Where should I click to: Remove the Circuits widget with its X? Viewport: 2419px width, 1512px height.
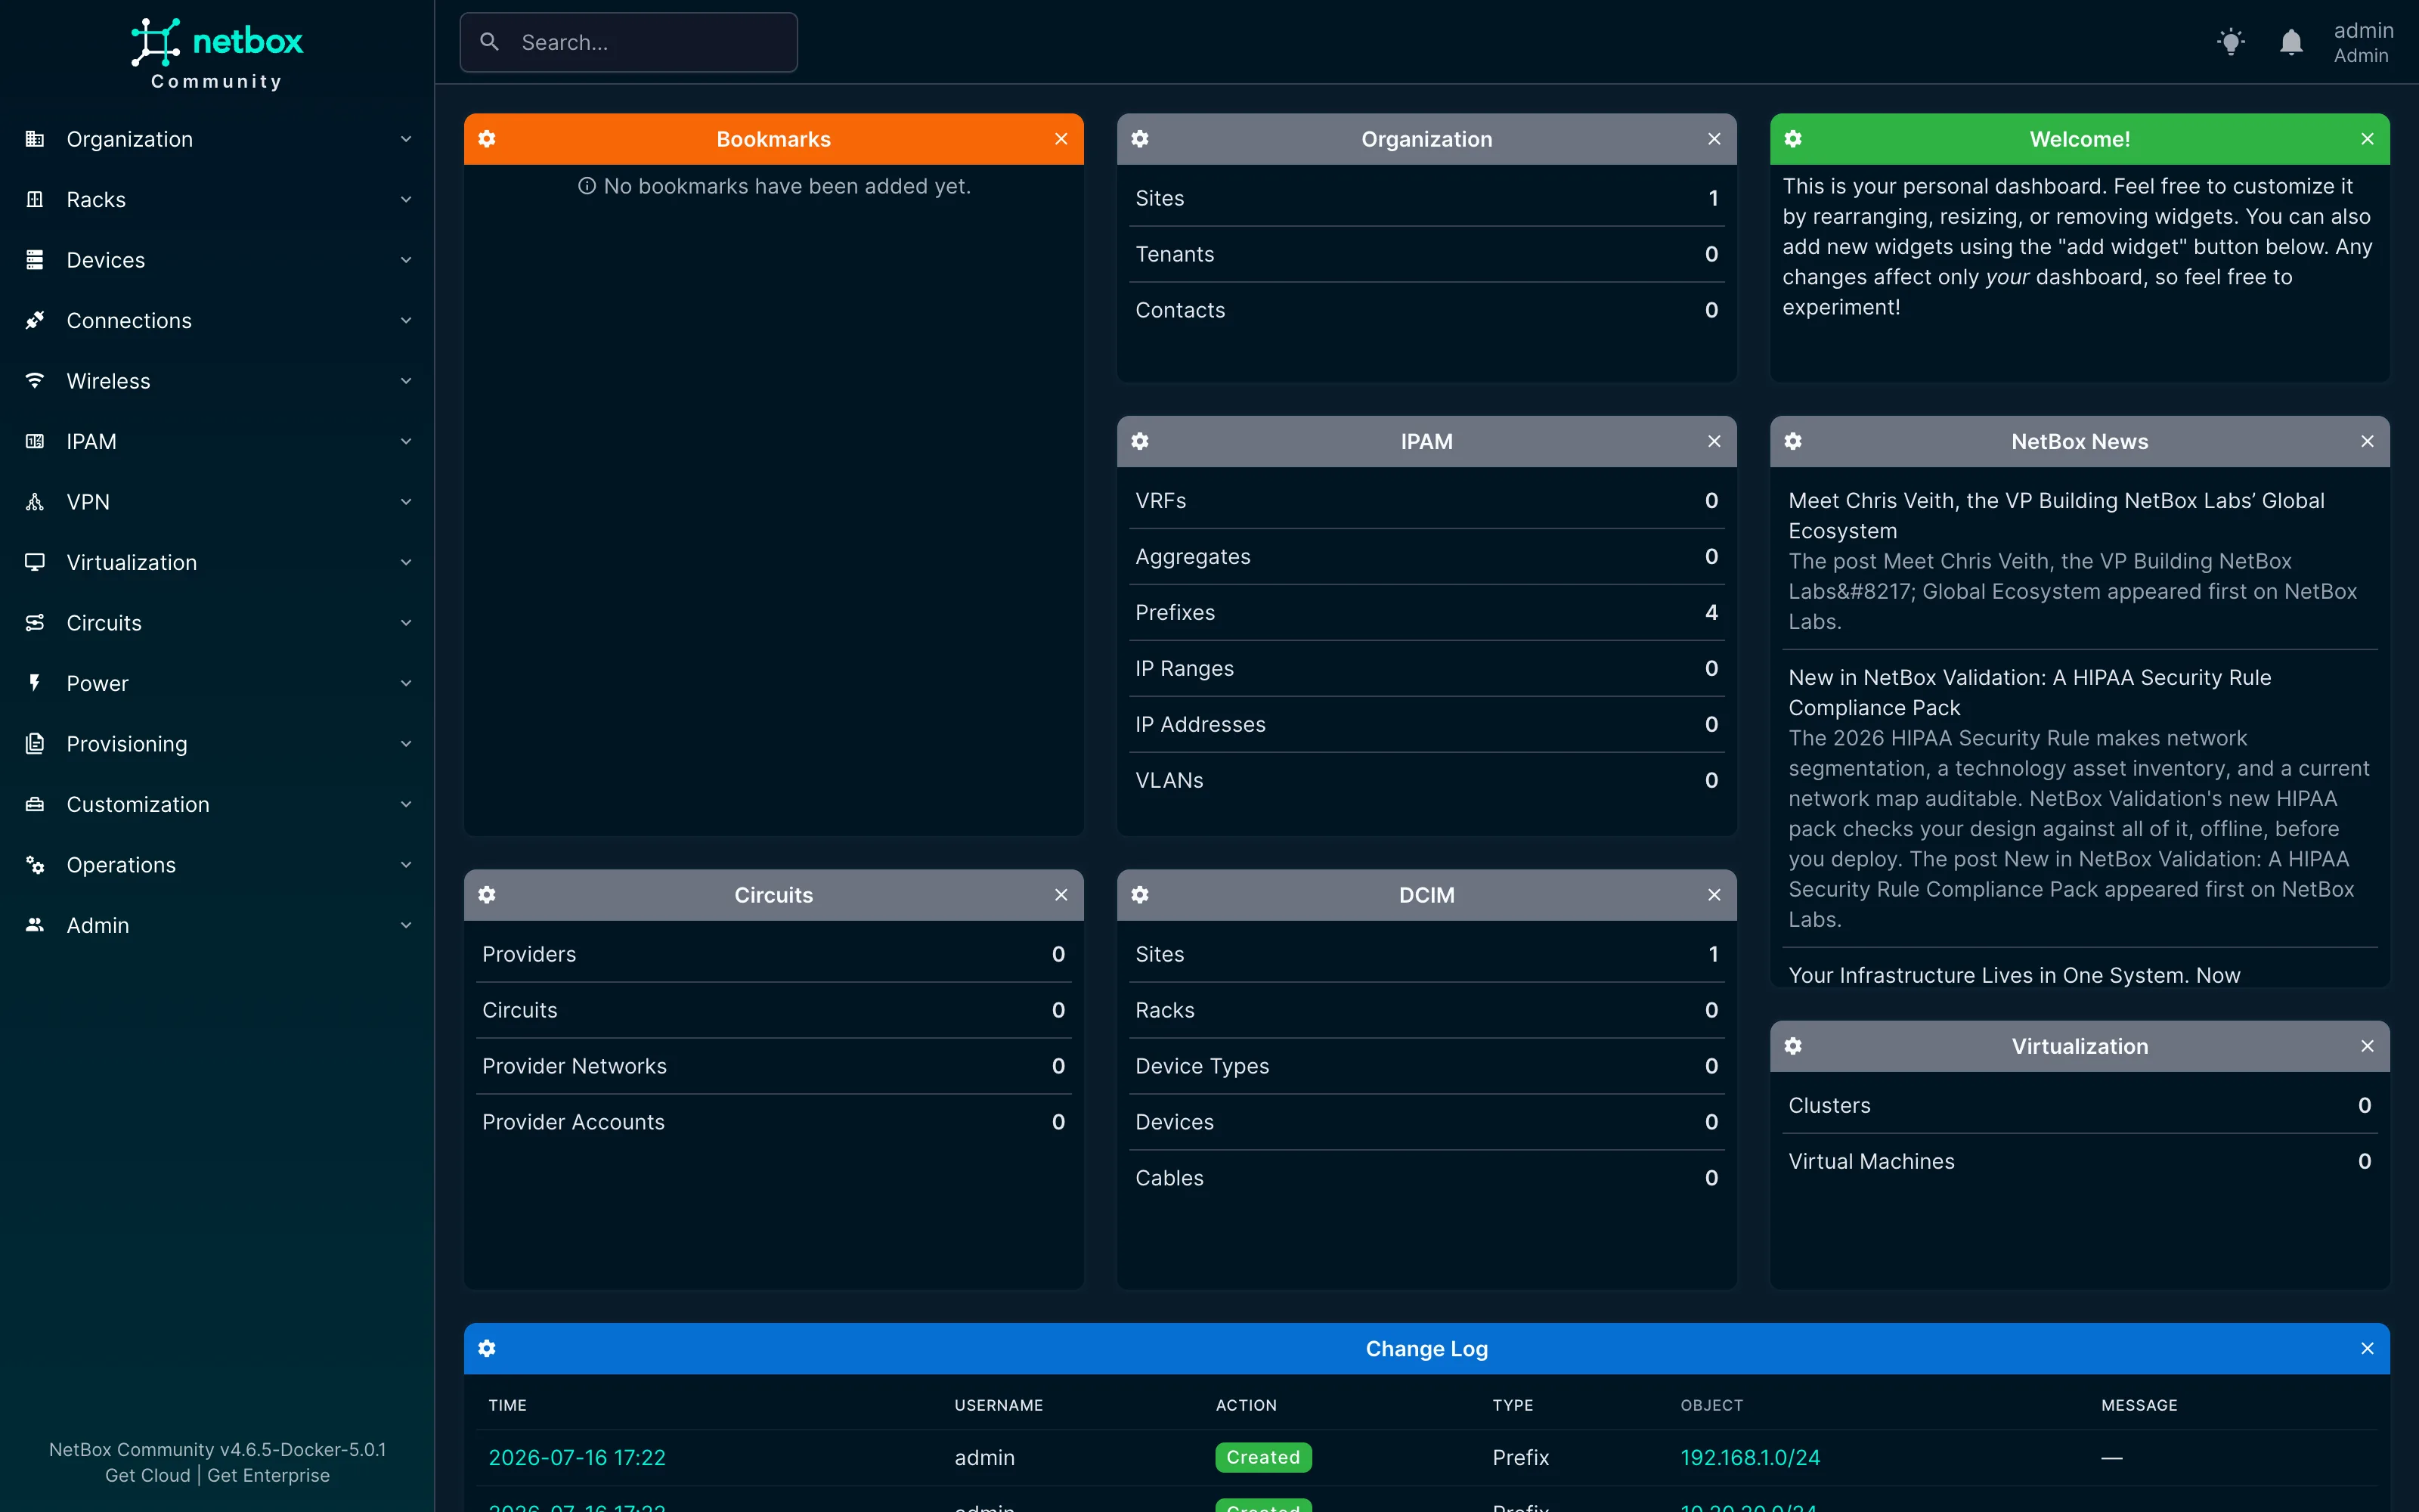[1061, 895]
